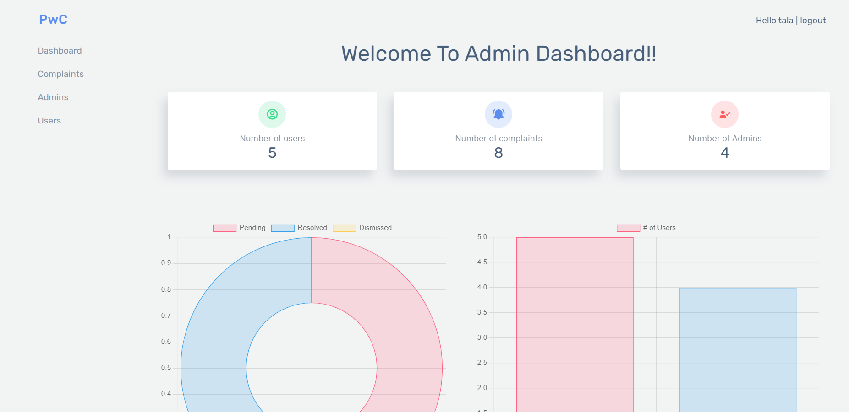Image resolution: width=849 pixels, height=412 pixels.
Task: Toggle the Pending legend to hide its data
Action: 251,227
